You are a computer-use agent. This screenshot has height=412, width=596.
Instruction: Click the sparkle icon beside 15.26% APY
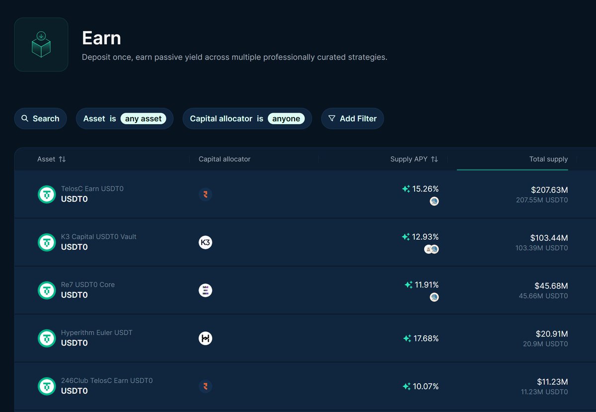click(x=406, y=189)
